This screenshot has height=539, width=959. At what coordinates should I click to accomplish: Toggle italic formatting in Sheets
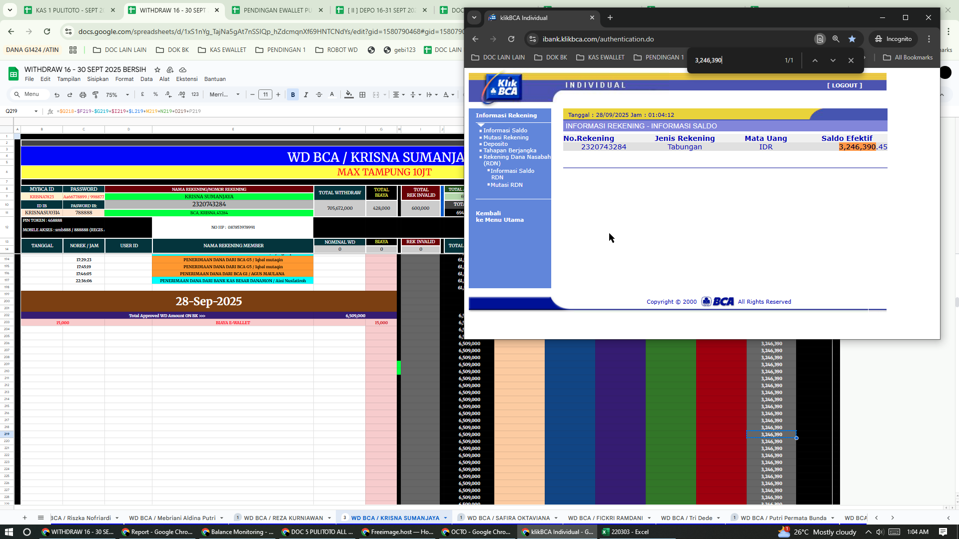(306, 94)
